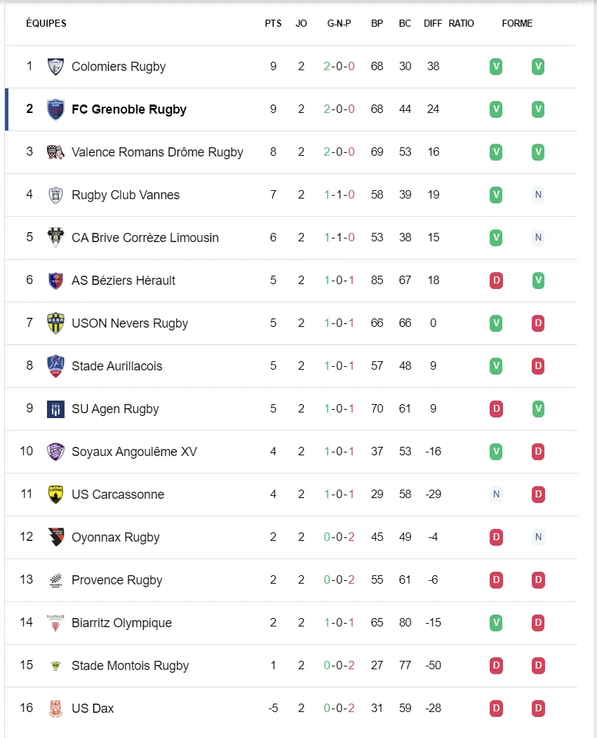
Task: Sort standings by the PTS column header
Action: (273, 23)
